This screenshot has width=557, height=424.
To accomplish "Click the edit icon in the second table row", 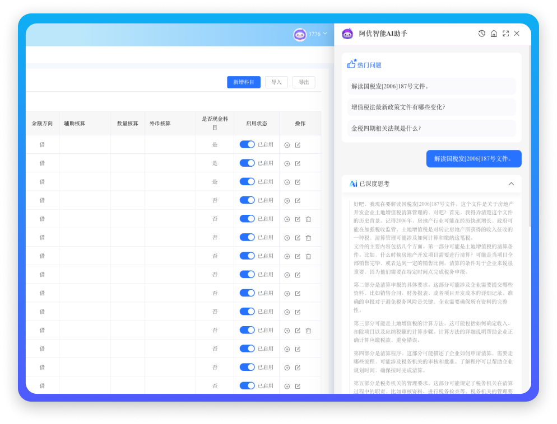I will point(298,163).
